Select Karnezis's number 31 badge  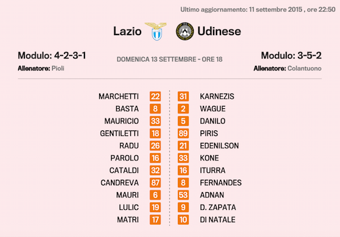point(184,96)
